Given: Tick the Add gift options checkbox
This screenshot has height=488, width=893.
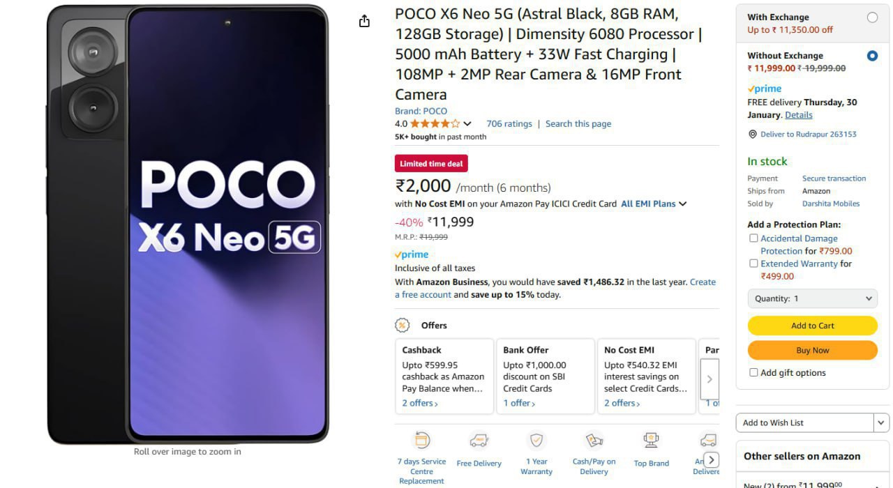Looking at the screenshot, I should 753,373.
